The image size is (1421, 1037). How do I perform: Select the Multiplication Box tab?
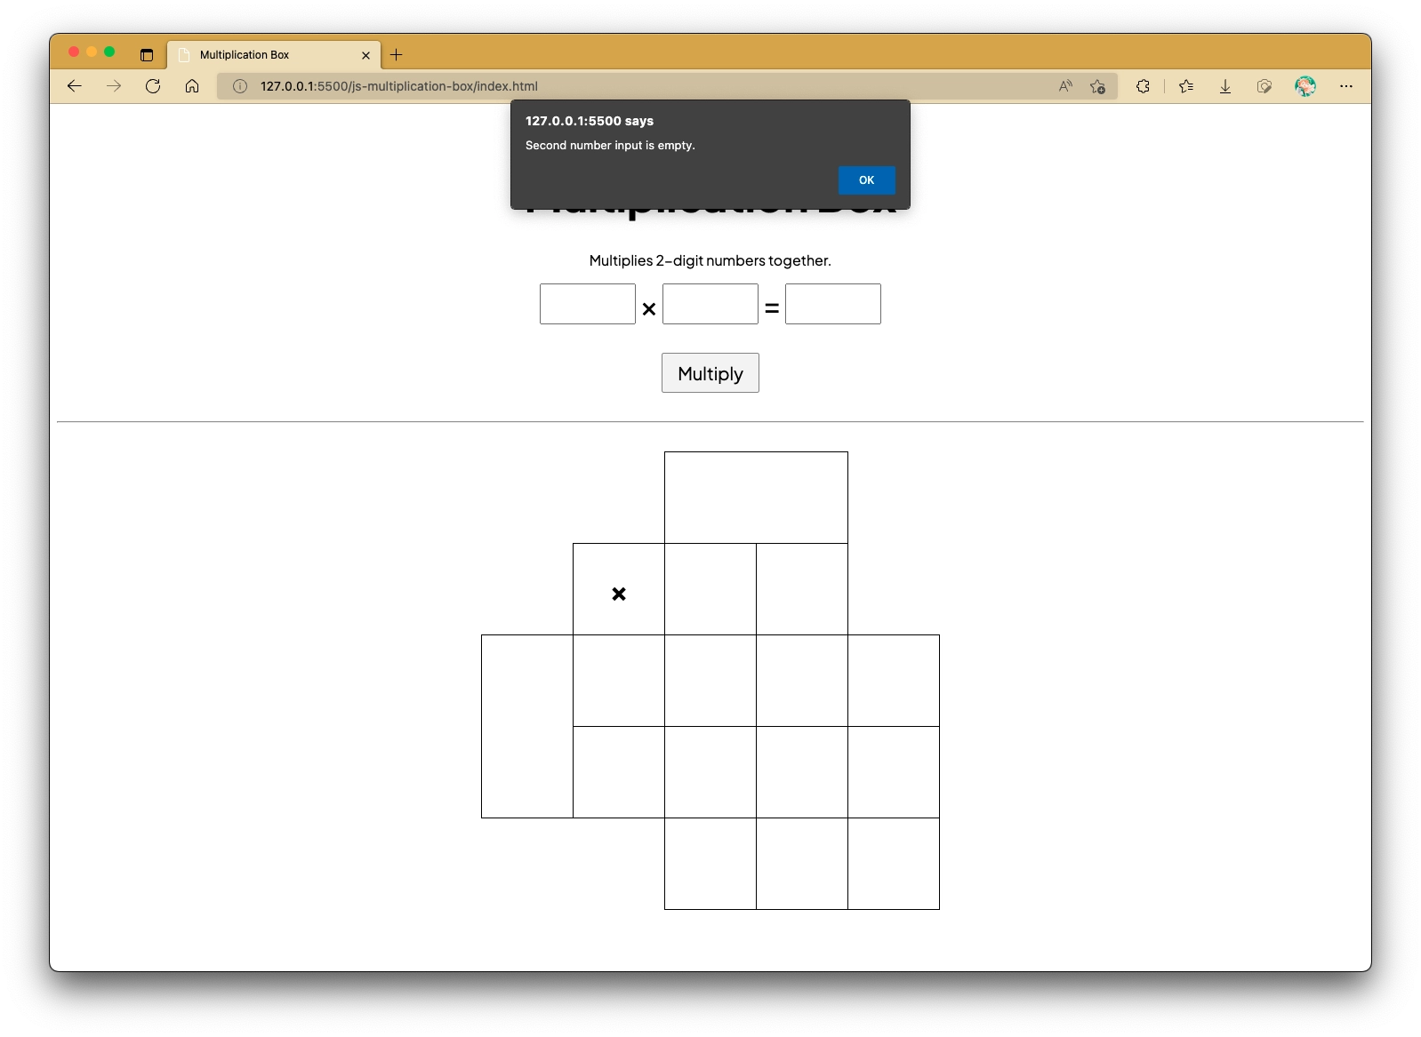coord(273,55)
